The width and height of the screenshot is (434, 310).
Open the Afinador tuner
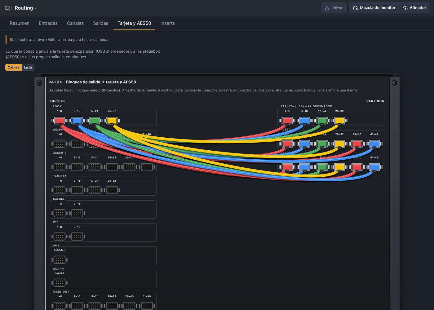coord(414,8)
